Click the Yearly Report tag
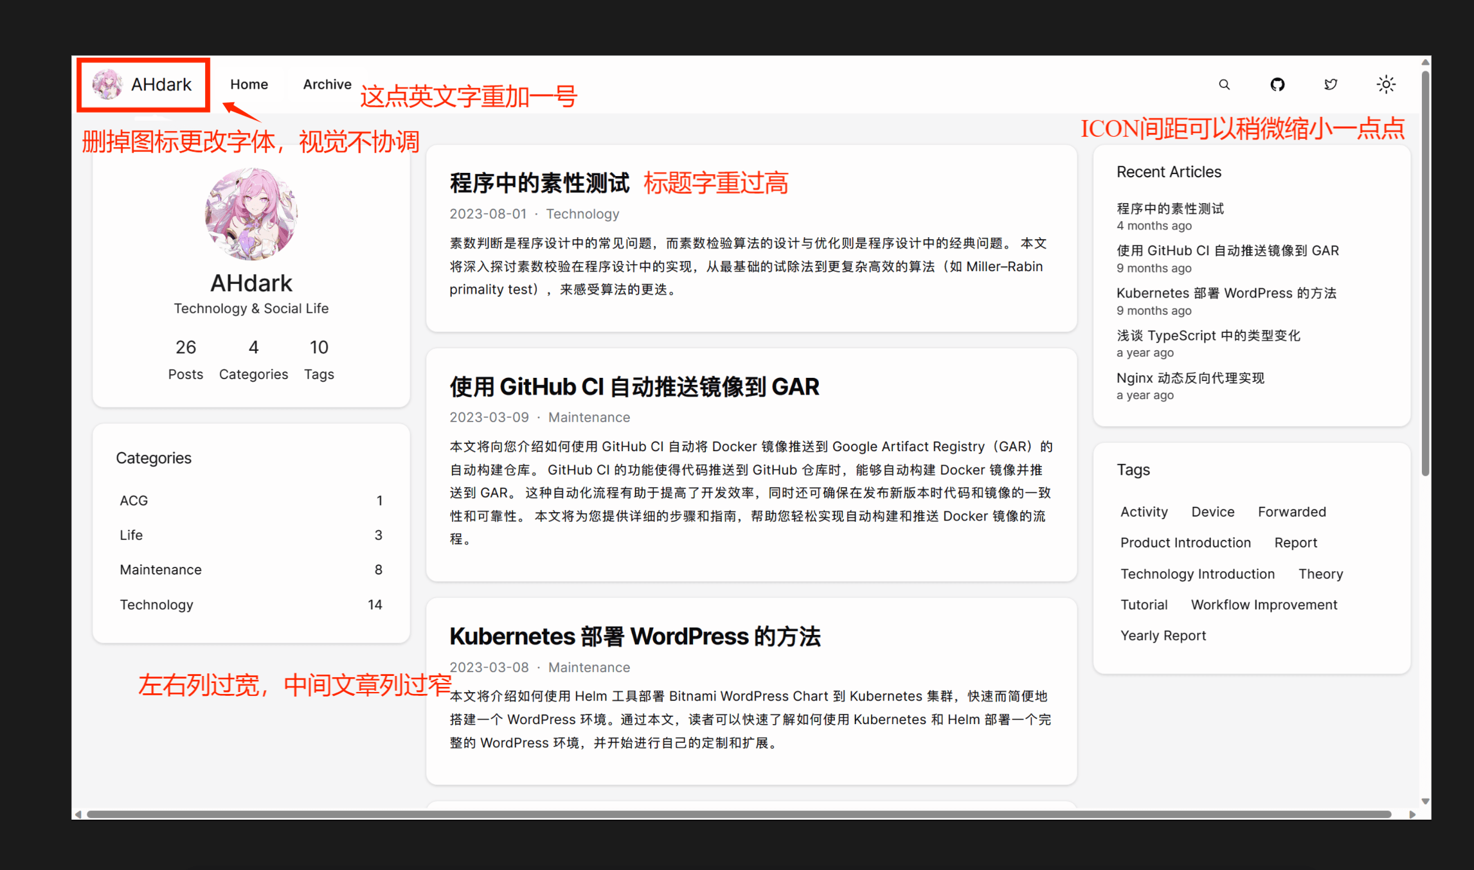The width and height of the screenshot is (1474, 870). (1162, 635)
